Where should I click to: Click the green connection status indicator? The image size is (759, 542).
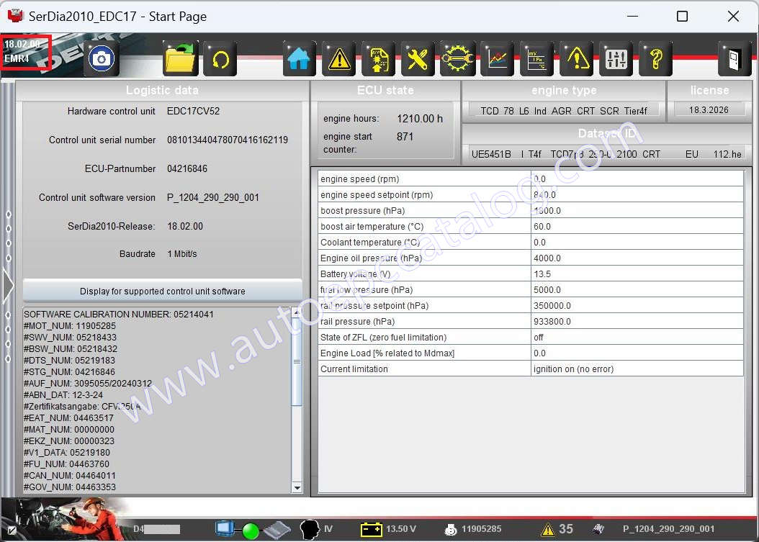pyautogui.click(x=250, y=530)
